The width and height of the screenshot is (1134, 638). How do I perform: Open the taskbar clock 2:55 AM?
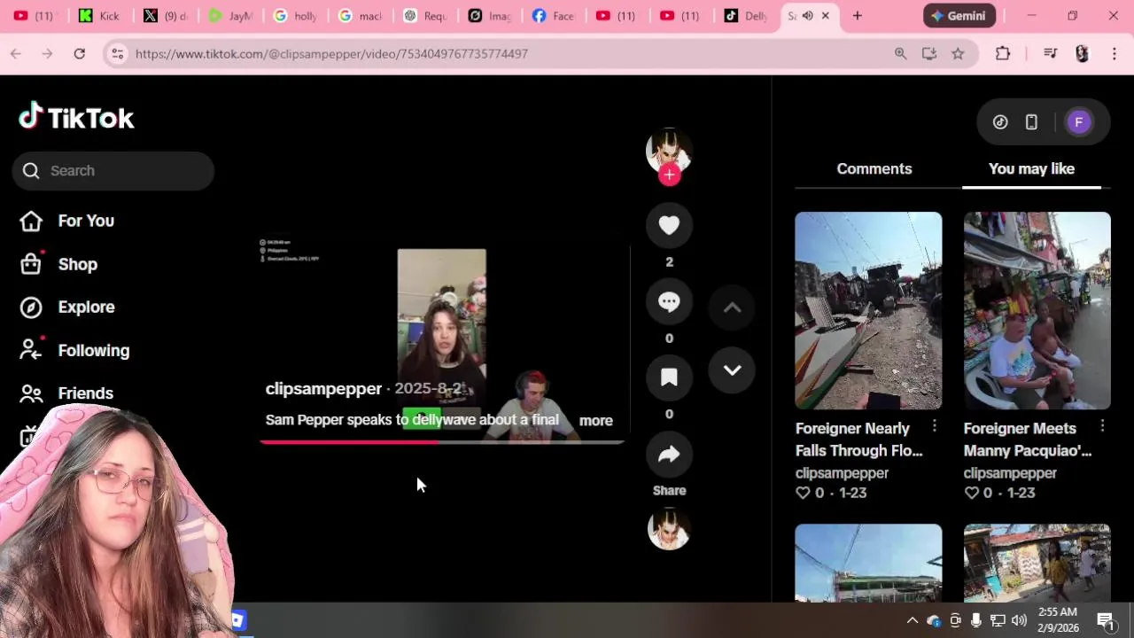[1057, 619]
